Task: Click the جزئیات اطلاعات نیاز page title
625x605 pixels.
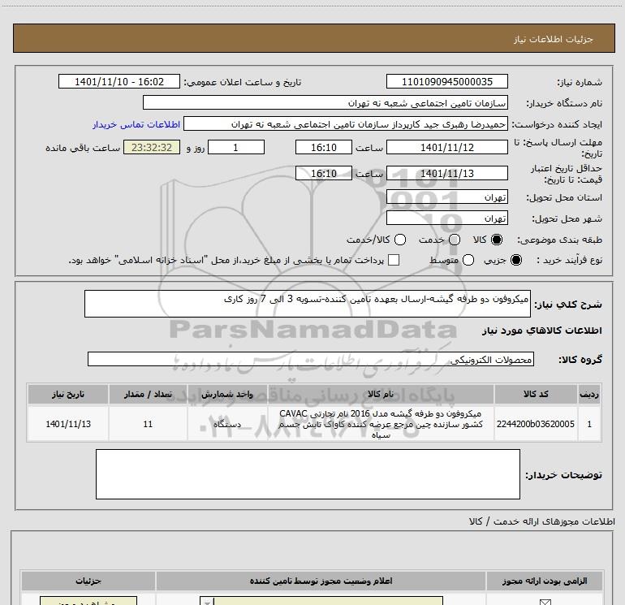Action: pyautogui.click(x=554, y=39)
